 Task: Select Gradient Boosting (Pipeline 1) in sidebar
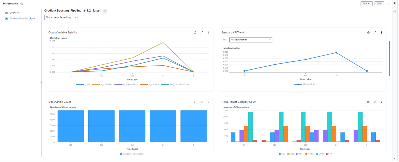(22, 18)
